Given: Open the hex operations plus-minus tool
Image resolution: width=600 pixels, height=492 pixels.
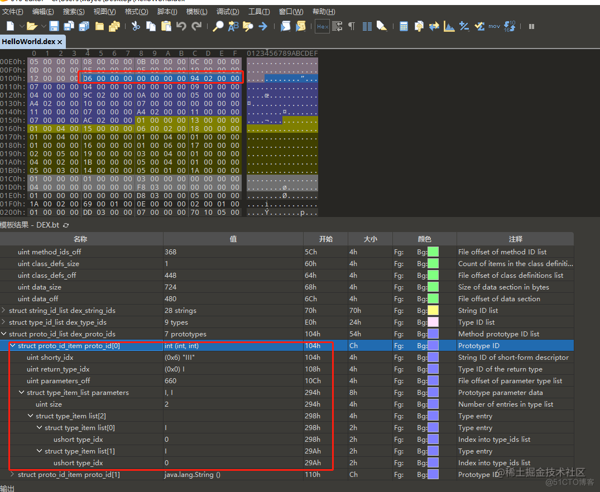Looking at the screenshot, I should (464, 26).
